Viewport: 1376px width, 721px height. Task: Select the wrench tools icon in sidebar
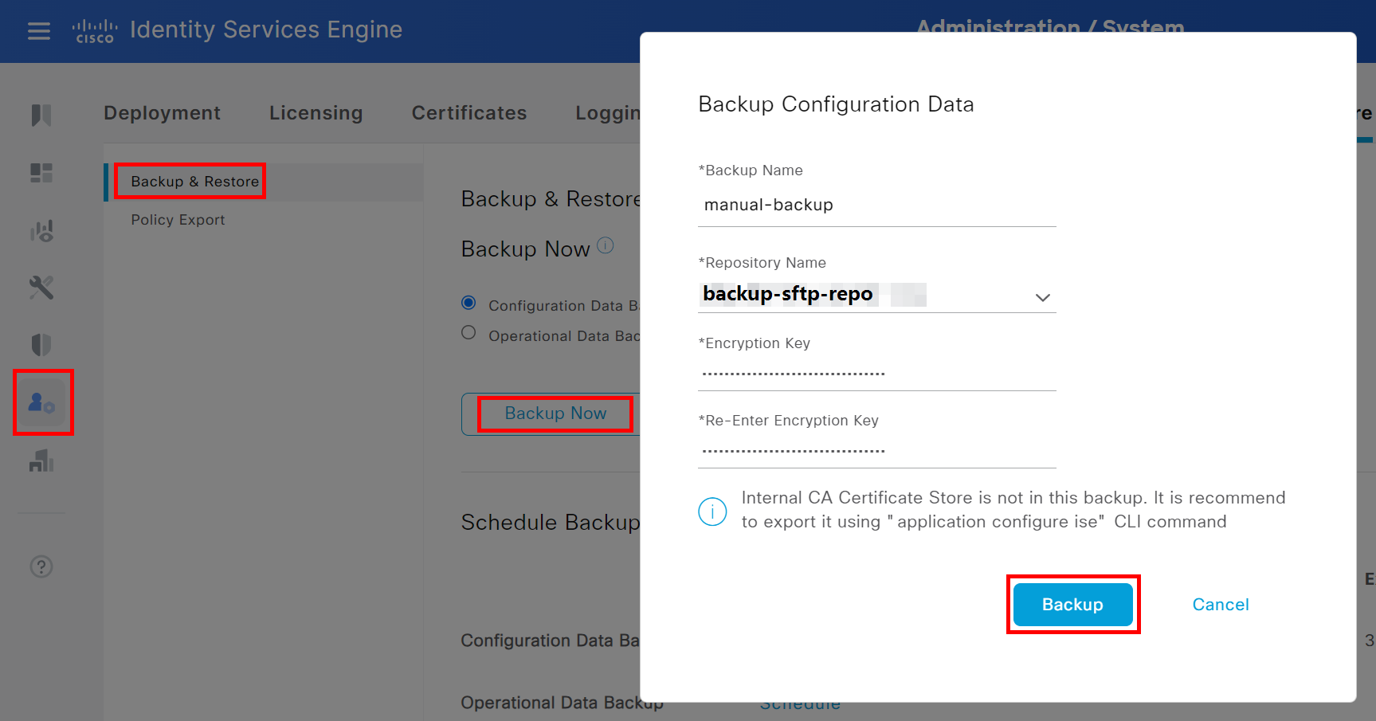coord(41,288)
